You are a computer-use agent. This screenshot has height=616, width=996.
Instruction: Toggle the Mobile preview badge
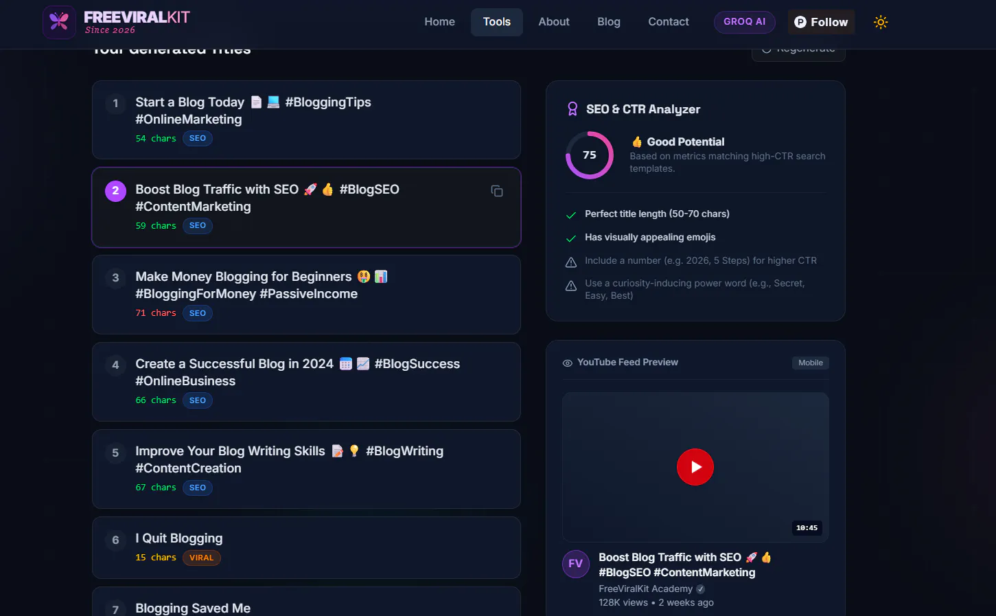[x=811, y=363]
